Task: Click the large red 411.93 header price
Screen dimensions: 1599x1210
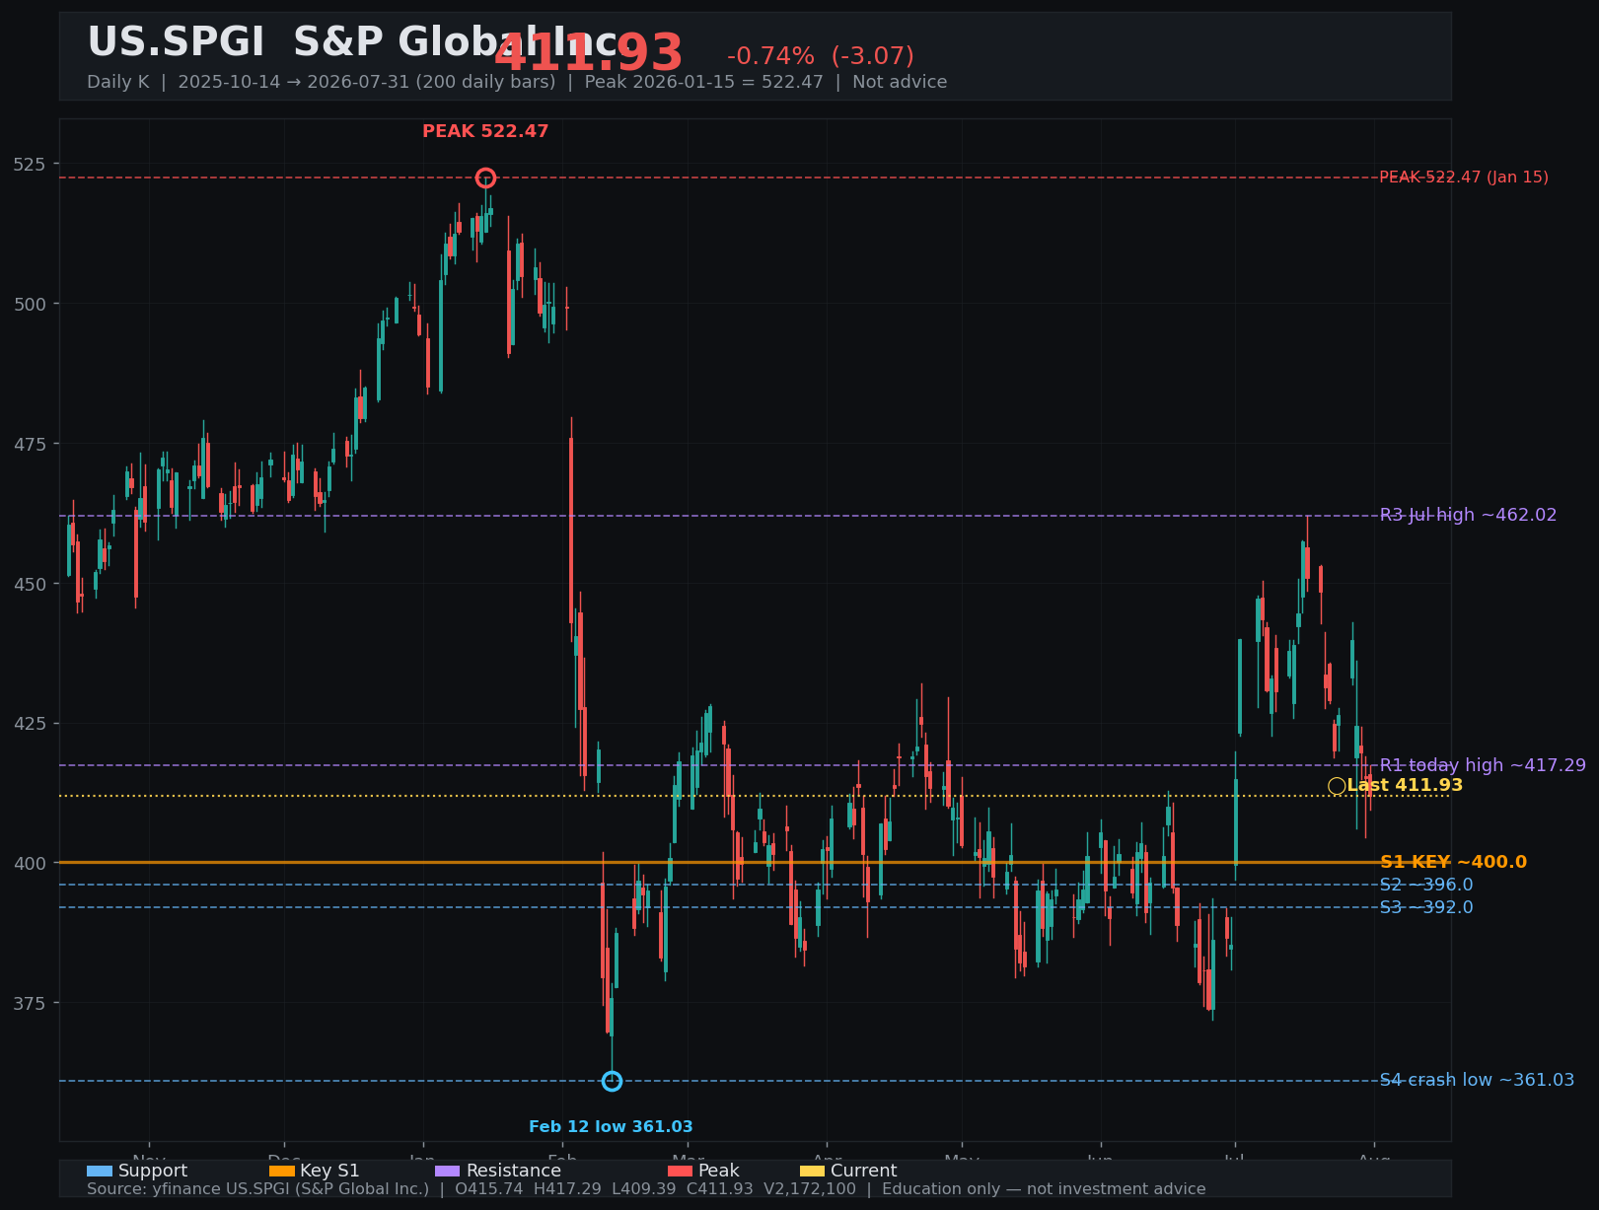Action: click(x=588, y=54)
